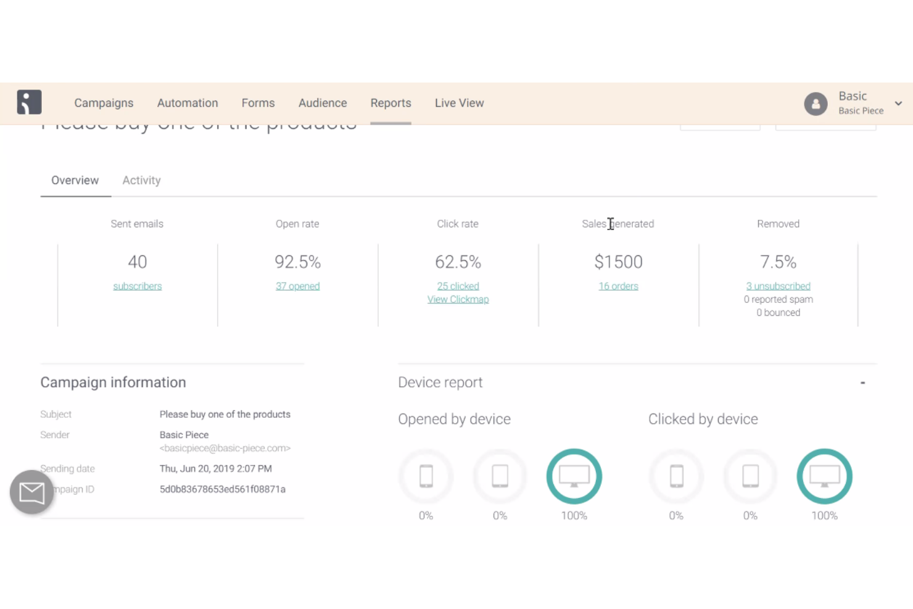Click the tablet icon under Opened by device
The width and height of the screenshot is (913, 609).
click(500, 476)
